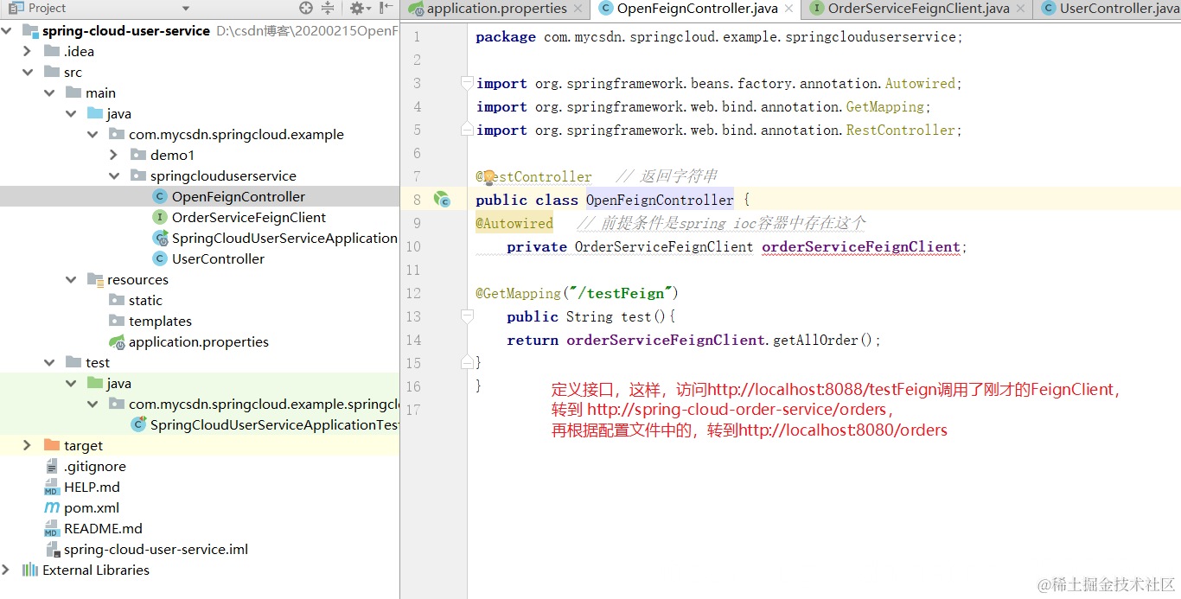This screenshot has width=1181, height=599.
Task: Close the OrderServiceFeignClient.java tab
Action: 1023,9
